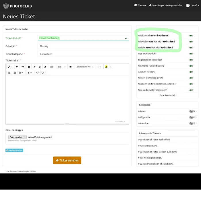Viewport: 201px width, 201px height.
Task: Open the line height dropdown
Action: (x=30, y=73)
